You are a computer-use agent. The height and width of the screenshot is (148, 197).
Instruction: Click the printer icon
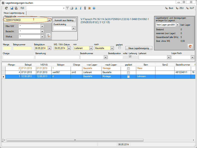tap(72, 8)
